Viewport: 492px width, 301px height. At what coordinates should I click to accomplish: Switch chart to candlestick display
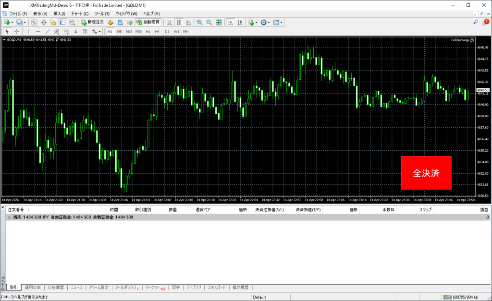click(x=179, y=23)
